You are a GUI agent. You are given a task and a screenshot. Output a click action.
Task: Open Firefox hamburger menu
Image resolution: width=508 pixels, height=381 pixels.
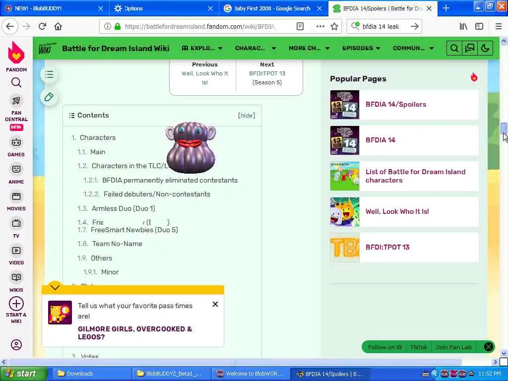[x=499, y=26]
